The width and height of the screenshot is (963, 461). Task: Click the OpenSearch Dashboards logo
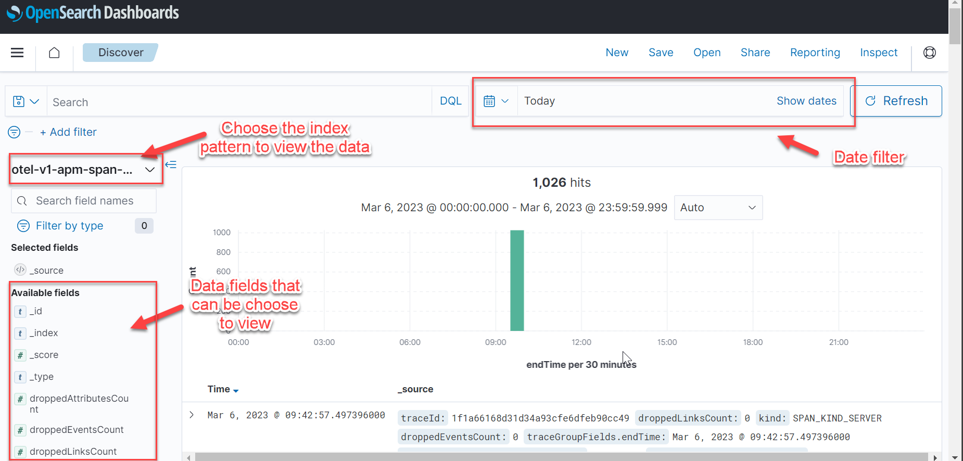pyautogui.click(x=93, y=13)
